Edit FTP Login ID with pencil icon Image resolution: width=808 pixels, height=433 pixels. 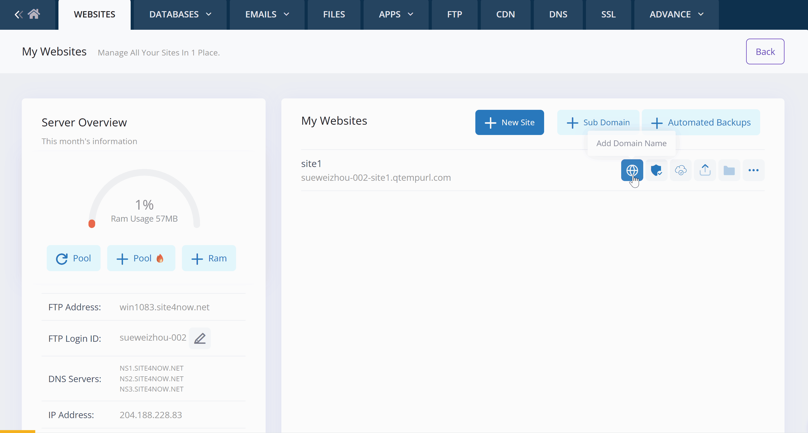coord(200,338)
